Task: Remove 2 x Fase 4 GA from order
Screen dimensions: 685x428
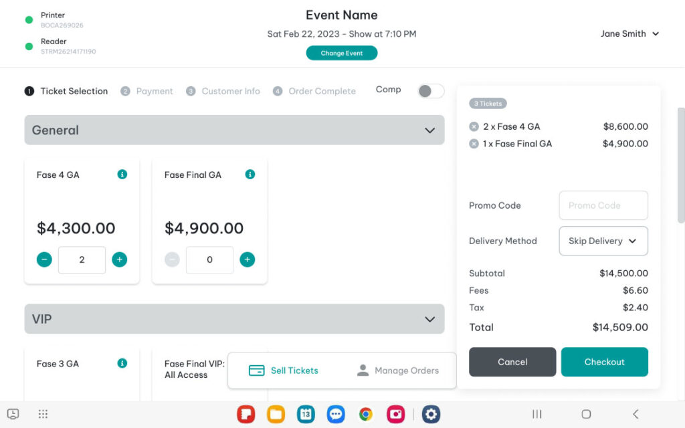Action: point(474,126)
